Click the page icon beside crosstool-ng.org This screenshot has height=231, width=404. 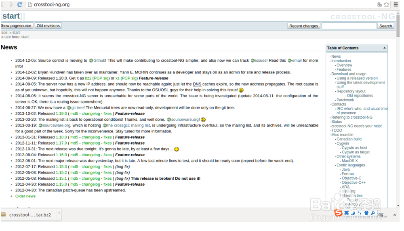30,4
